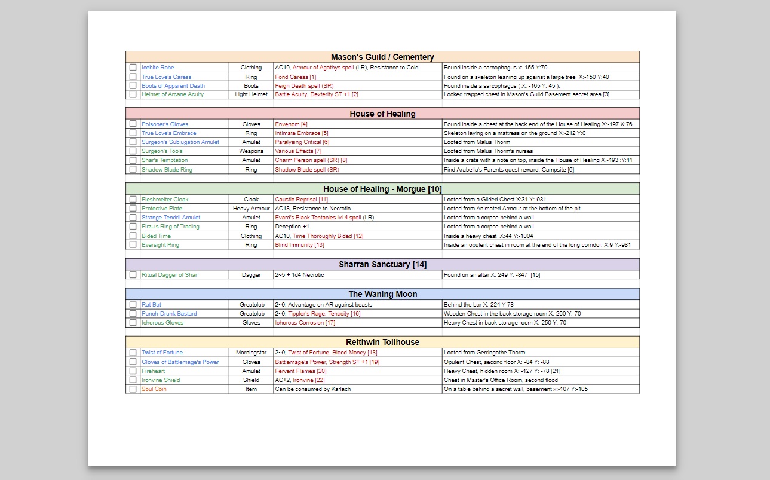Viewport: 770px width, 480px height.
Task: Click the Evard's Black Tentacles spell link
Action: tap(318, 218)
